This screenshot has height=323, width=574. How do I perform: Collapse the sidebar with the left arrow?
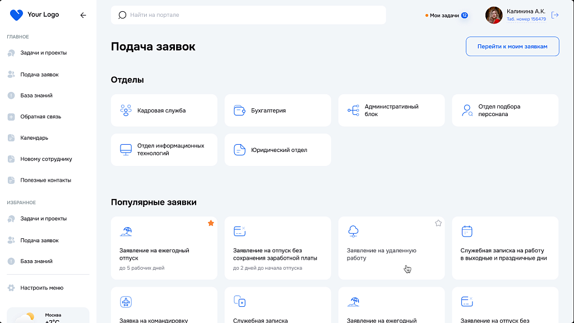pos(83,15)
